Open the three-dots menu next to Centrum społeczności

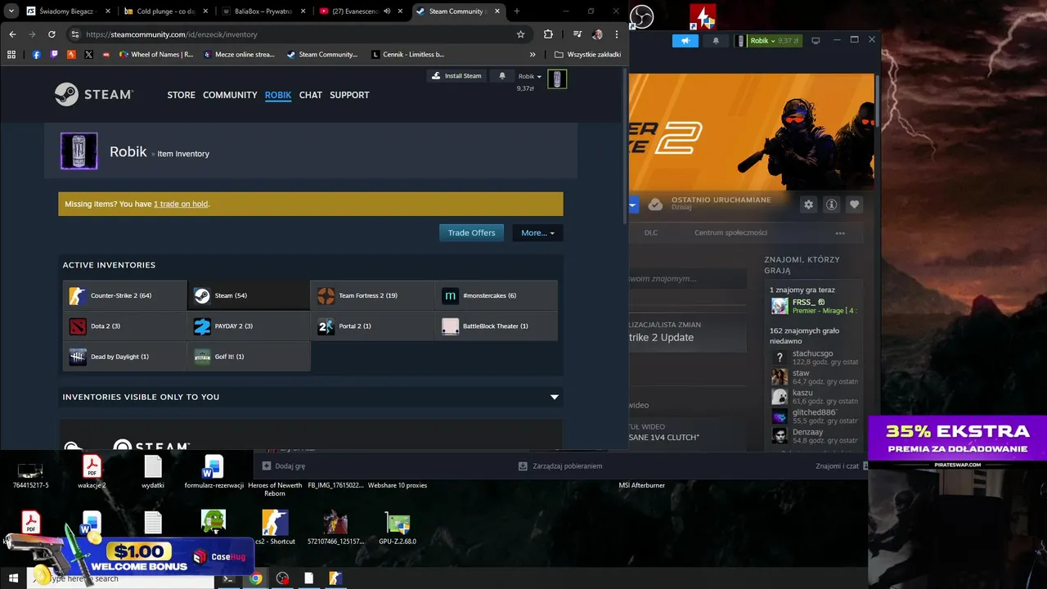(x=839, y=233)
